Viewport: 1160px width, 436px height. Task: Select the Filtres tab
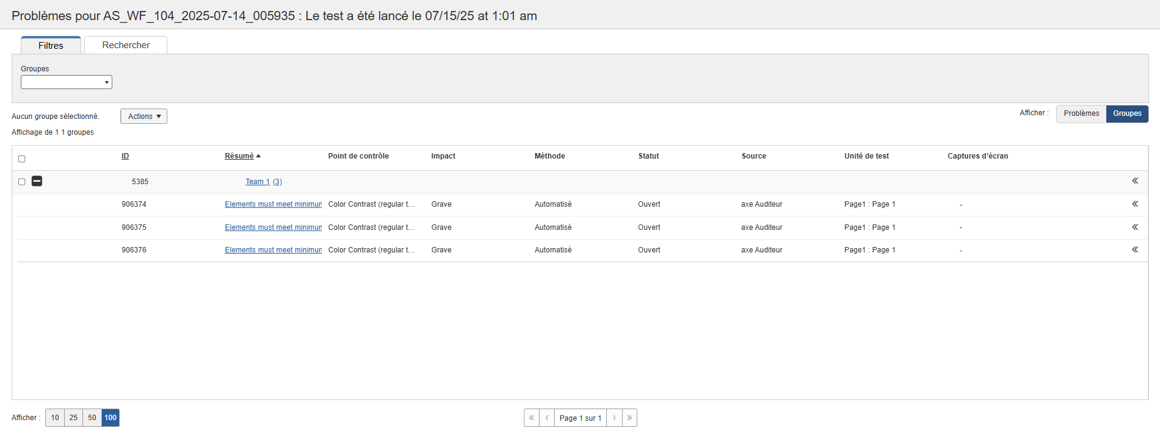[x=51, y=46]
